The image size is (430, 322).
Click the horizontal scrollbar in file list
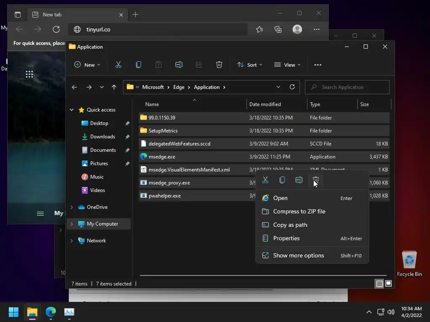pos(263,275)
